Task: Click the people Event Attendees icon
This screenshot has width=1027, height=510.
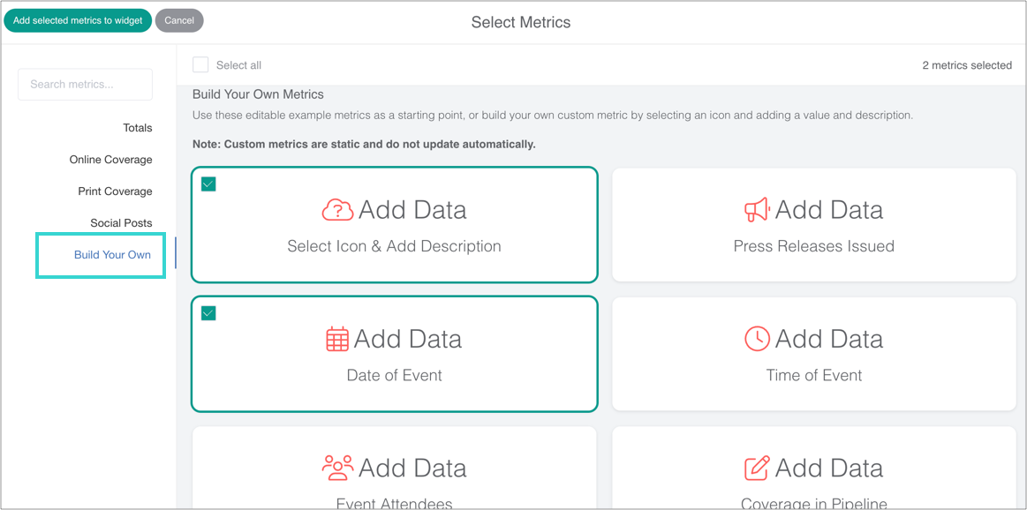Action: pyautogui.click(x=337, y=468)
